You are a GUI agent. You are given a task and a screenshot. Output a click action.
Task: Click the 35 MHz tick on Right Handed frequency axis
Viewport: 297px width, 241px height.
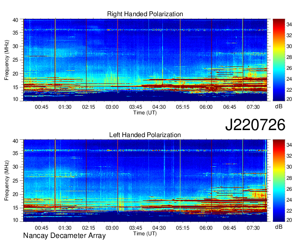[x=16, y=33]
